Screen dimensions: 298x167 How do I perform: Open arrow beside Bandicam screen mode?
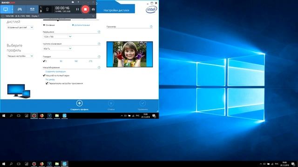coord(12,9)
